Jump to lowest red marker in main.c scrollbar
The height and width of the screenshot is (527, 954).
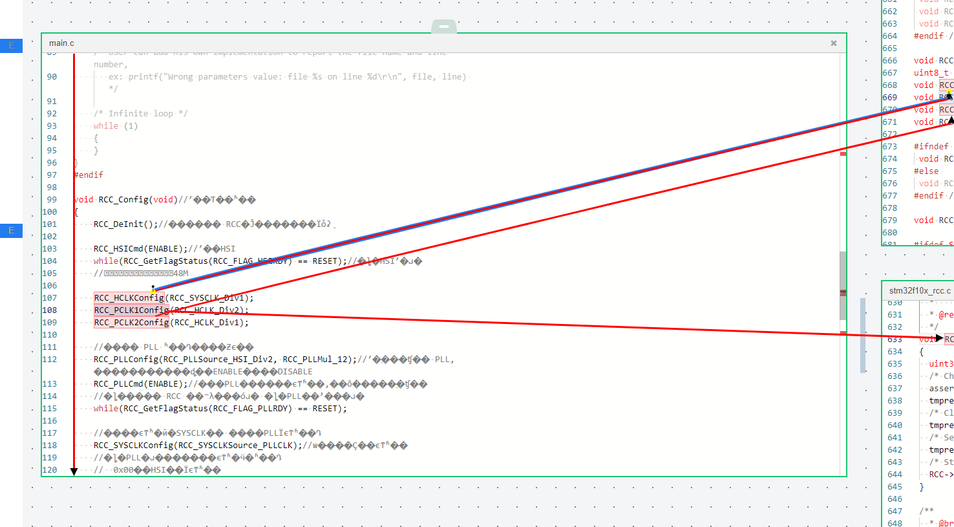click(843, 333)
